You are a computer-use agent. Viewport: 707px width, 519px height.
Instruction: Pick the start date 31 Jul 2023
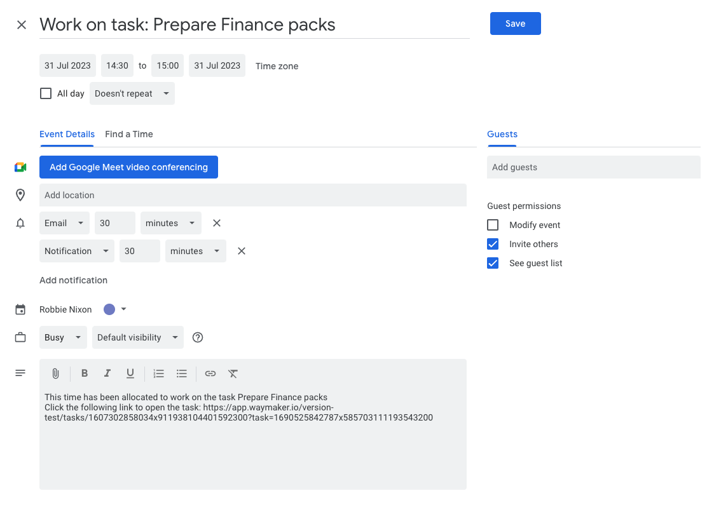67,66
